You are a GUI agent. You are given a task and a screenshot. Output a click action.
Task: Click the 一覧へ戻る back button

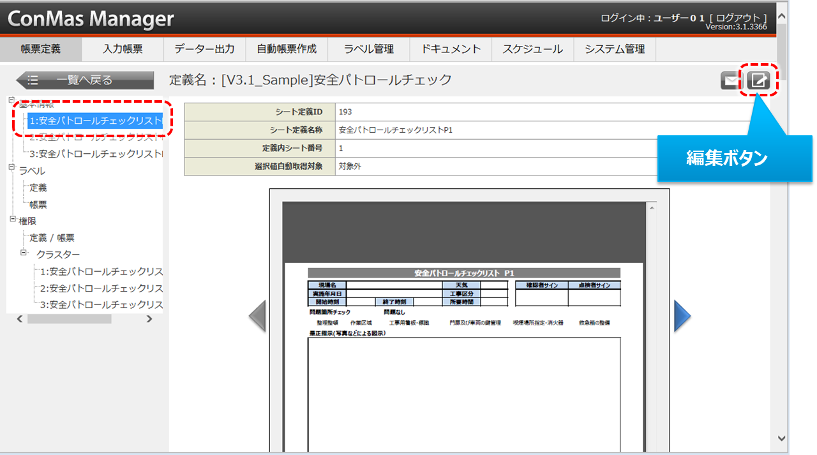pyautogui.click(x=85, y=80)
